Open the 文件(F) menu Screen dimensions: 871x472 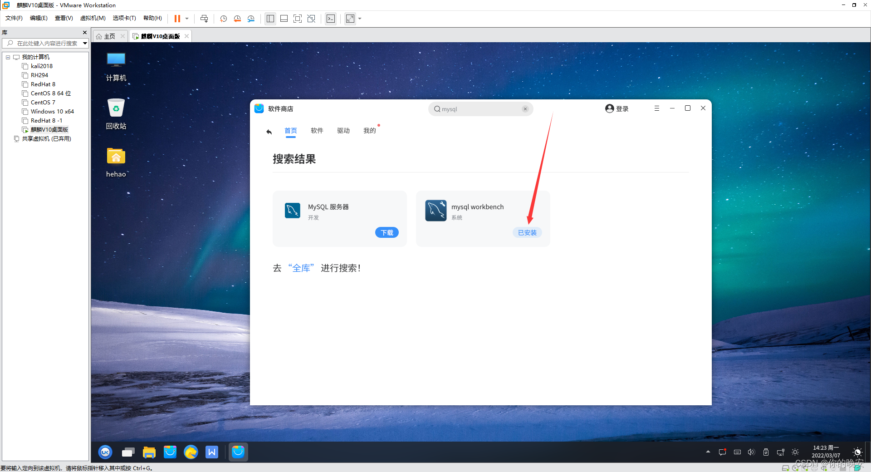(x=14, y=18)
